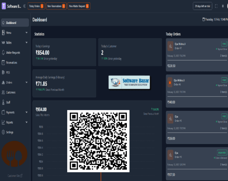Click the Dashboard home icon
The height and width of the screenshot is (181, 228).
pyautogui.click(x=3, y=23)
